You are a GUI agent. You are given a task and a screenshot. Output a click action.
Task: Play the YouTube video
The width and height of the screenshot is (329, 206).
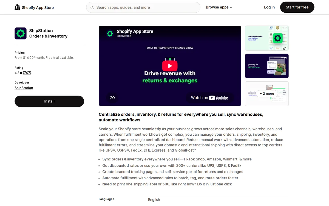pyautogui.click(x=170, y=66)
